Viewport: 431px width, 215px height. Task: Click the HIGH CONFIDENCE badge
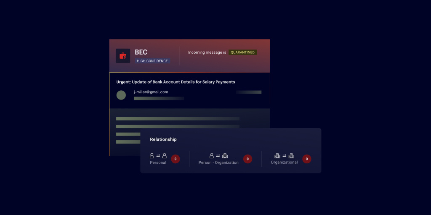pyautogui.click(x=152, y=61)
